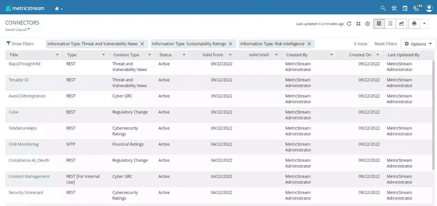The image size is (437, 206).
Task: Click REST [For Internal Use] type cell
Action: pyautogui.click(x=83, y=179)
